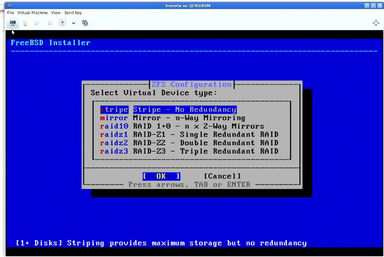384x257 pixels.
Task: Select the mirror n-Way Mirroring option
Action: [x=172, y=118]
